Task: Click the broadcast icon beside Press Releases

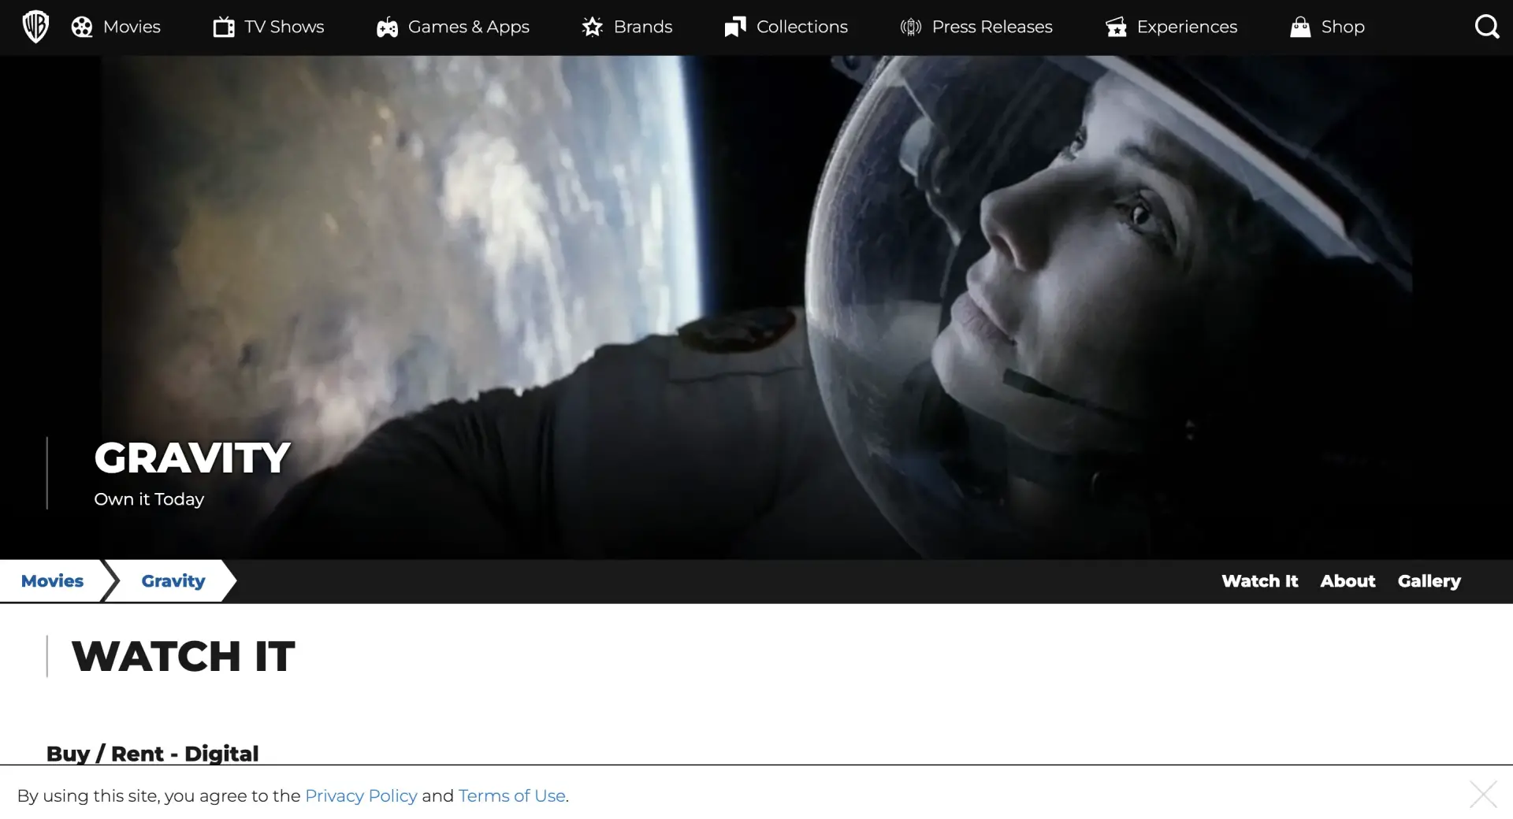Action: tap(911, 28)
